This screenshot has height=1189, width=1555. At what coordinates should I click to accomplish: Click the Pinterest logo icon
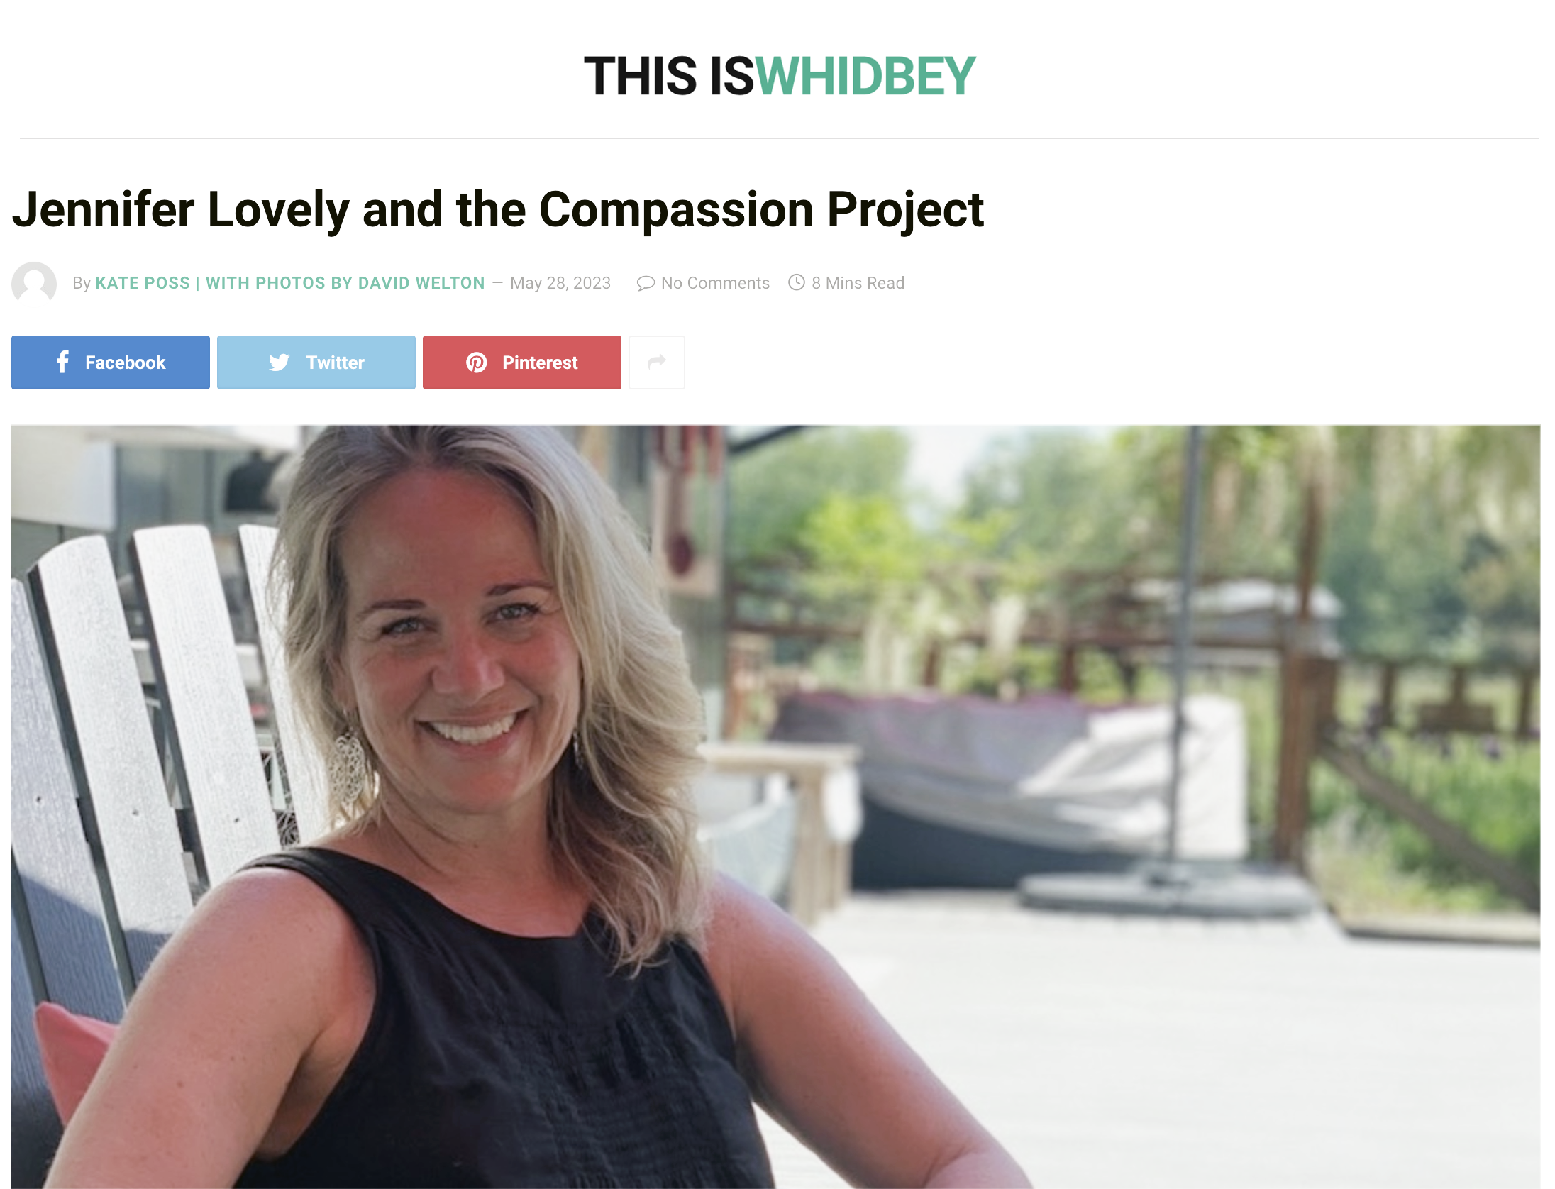tap(476, 363)
